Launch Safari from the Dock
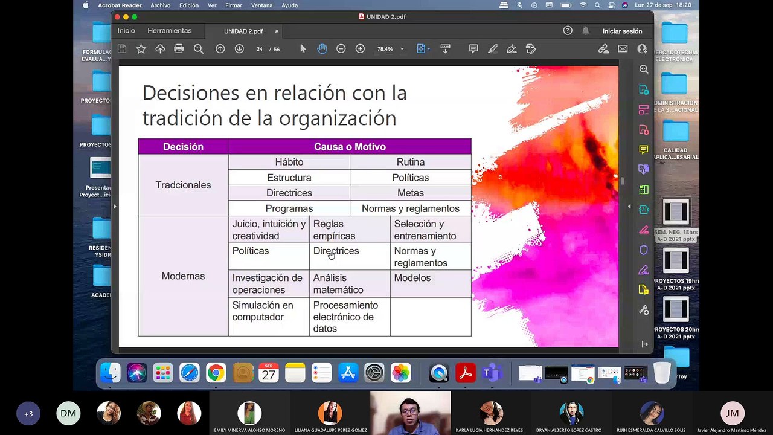The width and height of the screenshot is (773, 435). coord(189,373)
